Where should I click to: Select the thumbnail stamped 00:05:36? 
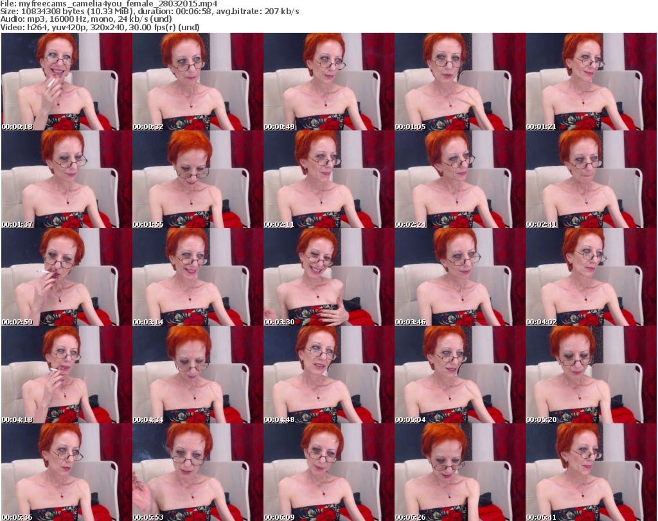point(67,472)
